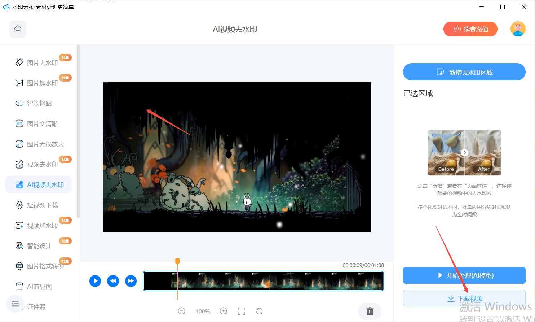Zoom in the preview

(224, 311)
